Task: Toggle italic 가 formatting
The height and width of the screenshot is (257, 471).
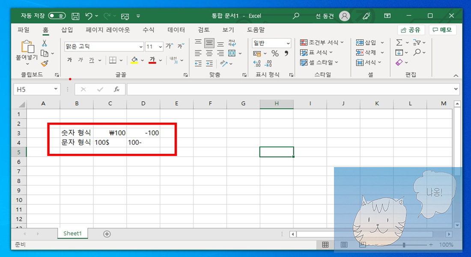Action: [x=80, y=60]
